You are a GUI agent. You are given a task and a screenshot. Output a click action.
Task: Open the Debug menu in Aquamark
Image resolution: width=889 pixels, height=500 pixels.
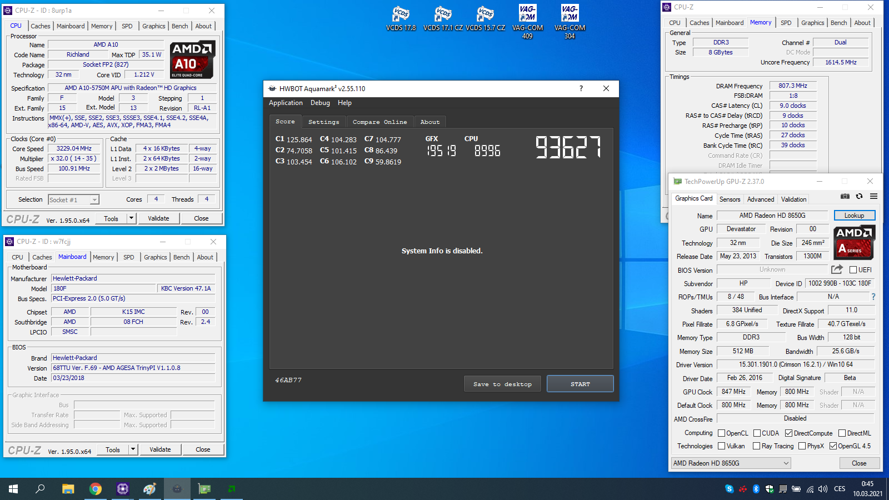coord(320,103)
